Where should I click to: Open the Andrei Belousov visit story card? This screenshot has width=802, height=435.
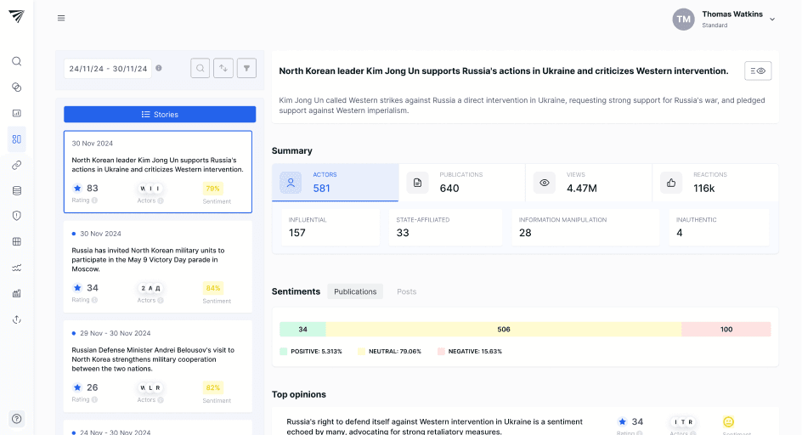tap(158, 359)
